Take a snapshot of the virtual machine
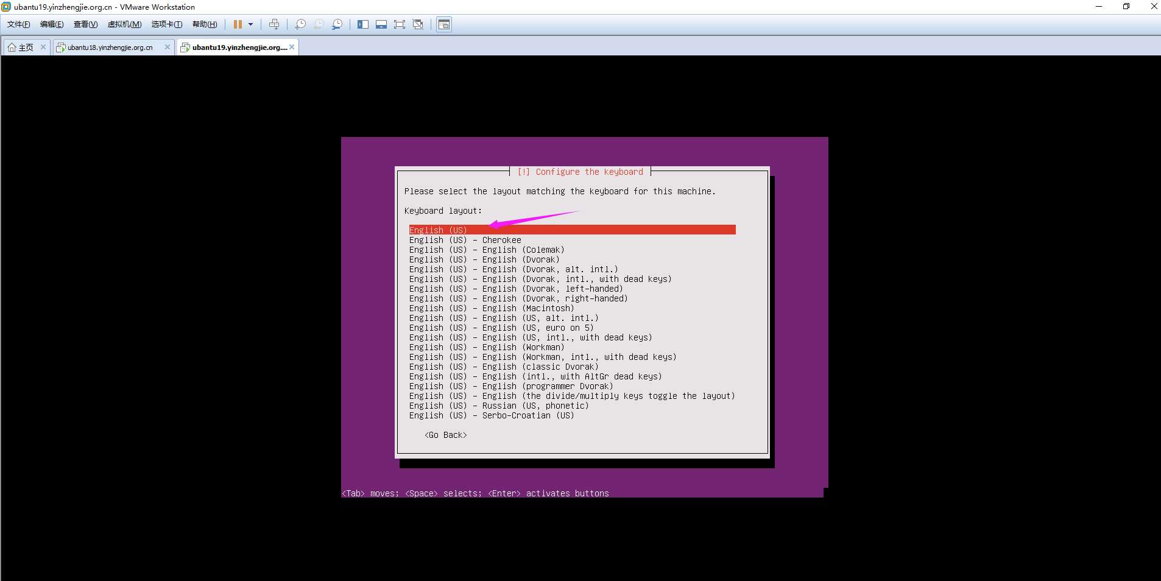This screenshot has width=1161, height=581. point(300,24)
